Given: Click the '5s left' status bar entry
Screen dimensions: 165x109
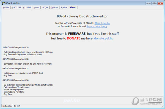Looking at the screenshot, I should (x=17, y=106).
